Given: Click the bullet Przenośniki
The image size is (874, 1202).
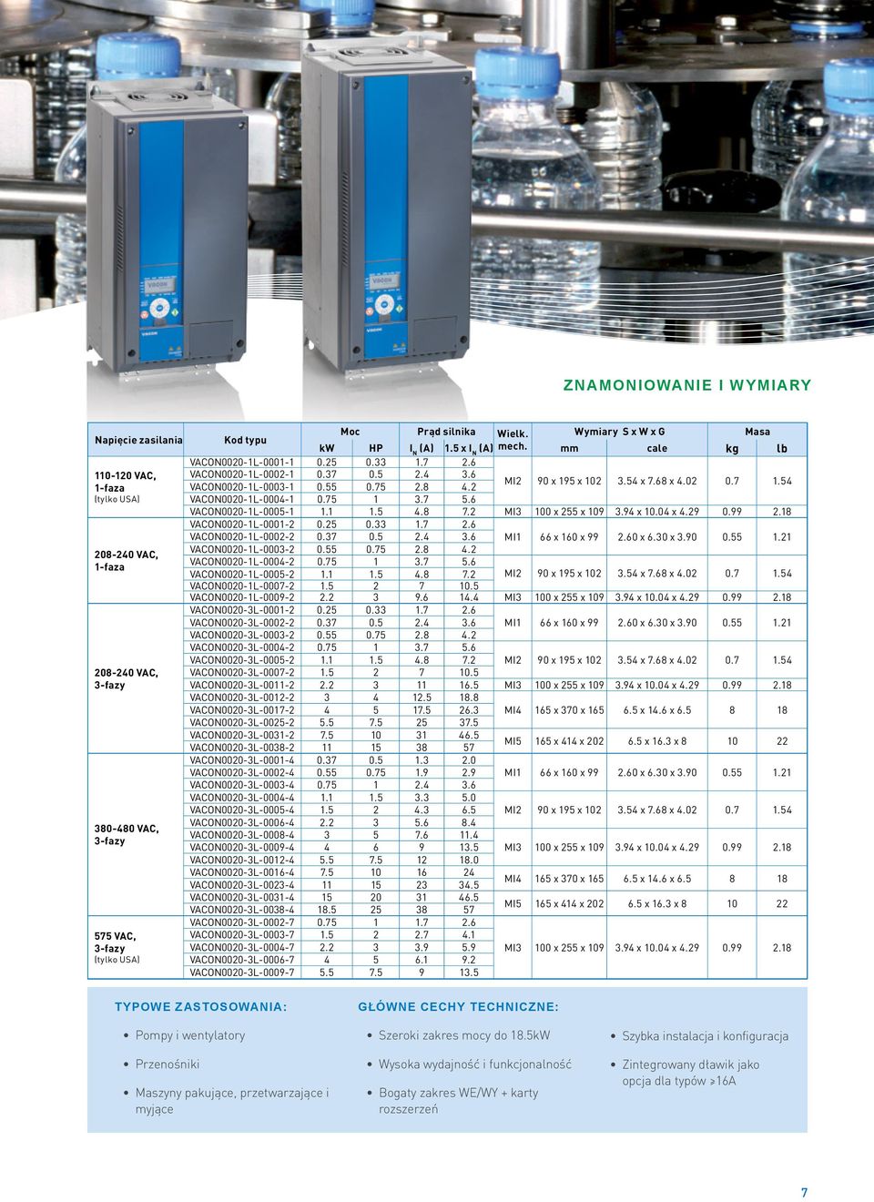Looking at the screenshot, I should tap(168, 1064).
